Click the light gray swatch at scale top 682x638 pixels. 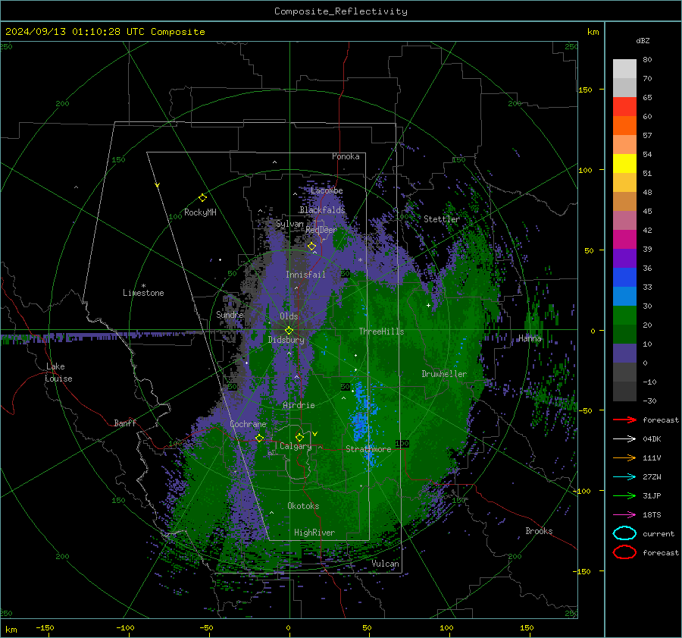(x=624, y=69)
